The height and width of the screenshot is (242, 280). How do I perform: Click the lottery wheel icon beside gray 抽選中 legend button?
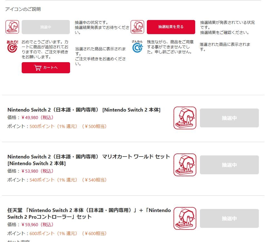tap(12, 27)
